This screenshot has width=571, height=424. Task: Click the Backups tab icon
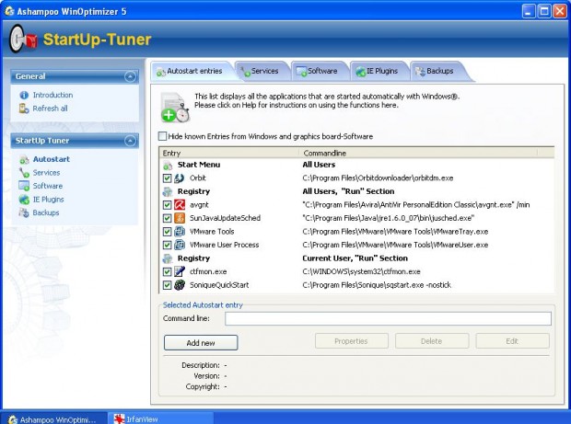tap(420, 72)
